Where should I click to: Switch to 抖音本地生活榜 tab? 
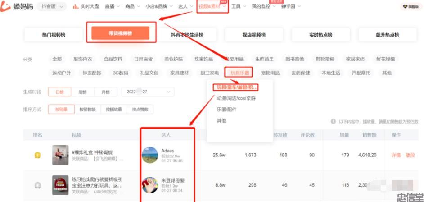tap(187, 35)
